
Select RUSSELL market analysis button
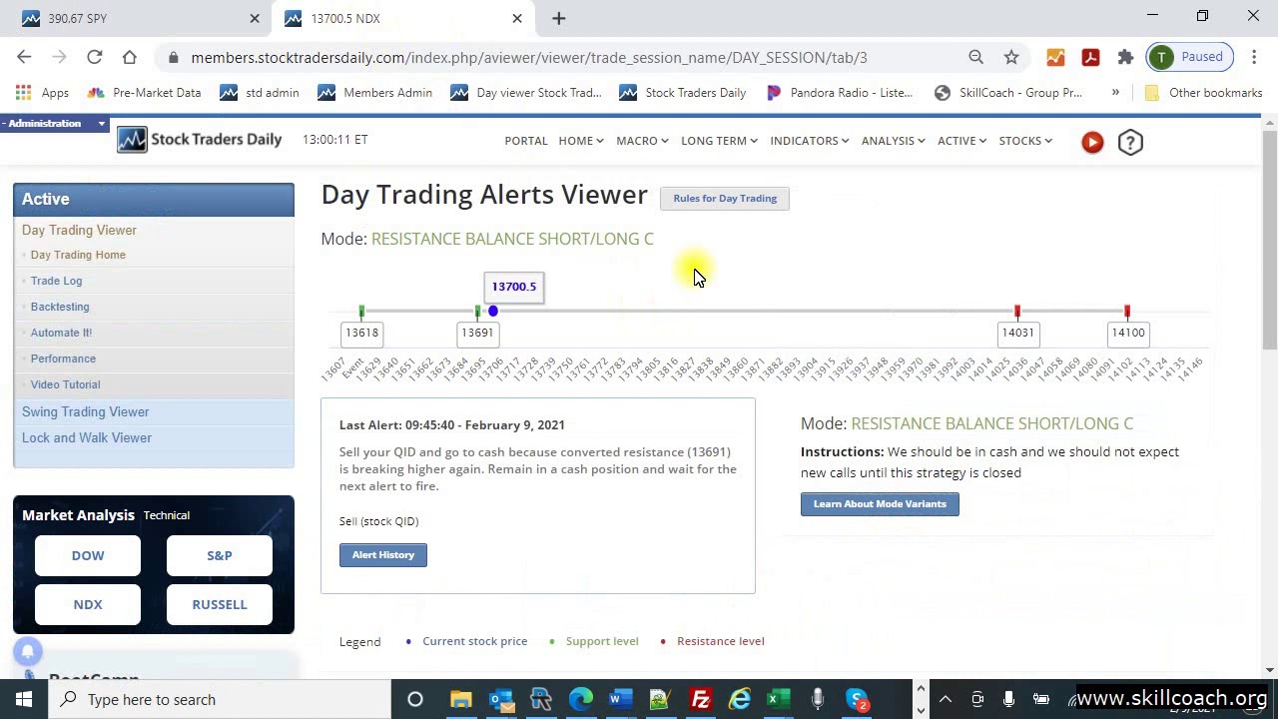[x=220, y=604]
